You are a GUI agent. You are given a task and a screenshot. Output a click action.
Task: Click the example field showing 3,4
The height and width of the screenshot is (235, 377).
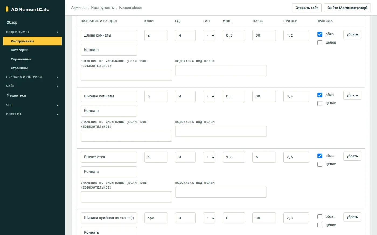click(296, 96)
